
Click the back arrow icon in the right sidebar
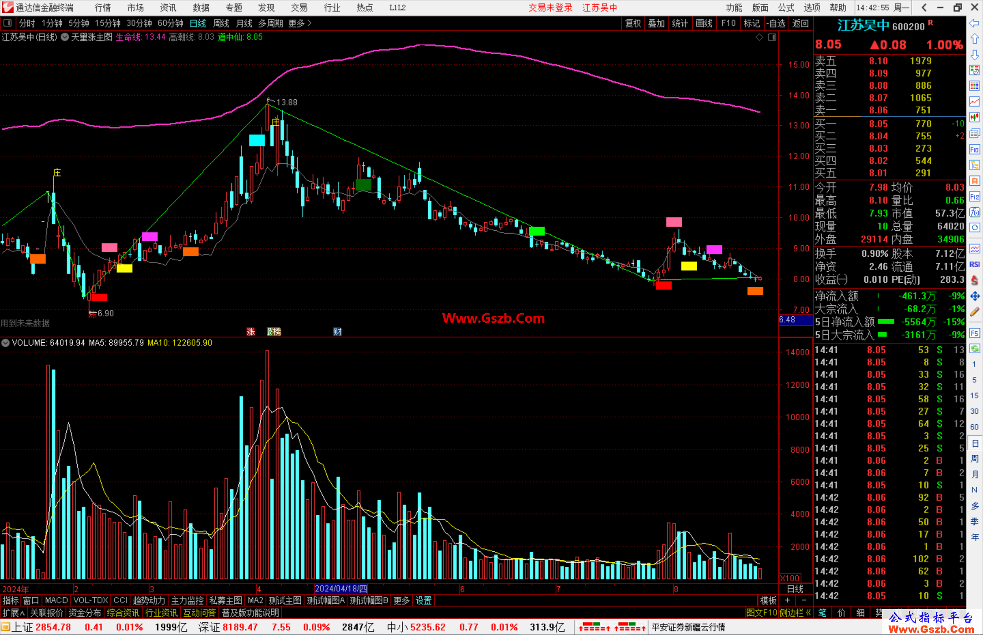974,23
